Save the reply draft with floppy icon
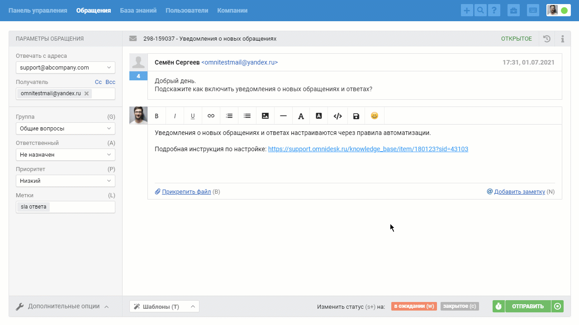 [356, 116]
